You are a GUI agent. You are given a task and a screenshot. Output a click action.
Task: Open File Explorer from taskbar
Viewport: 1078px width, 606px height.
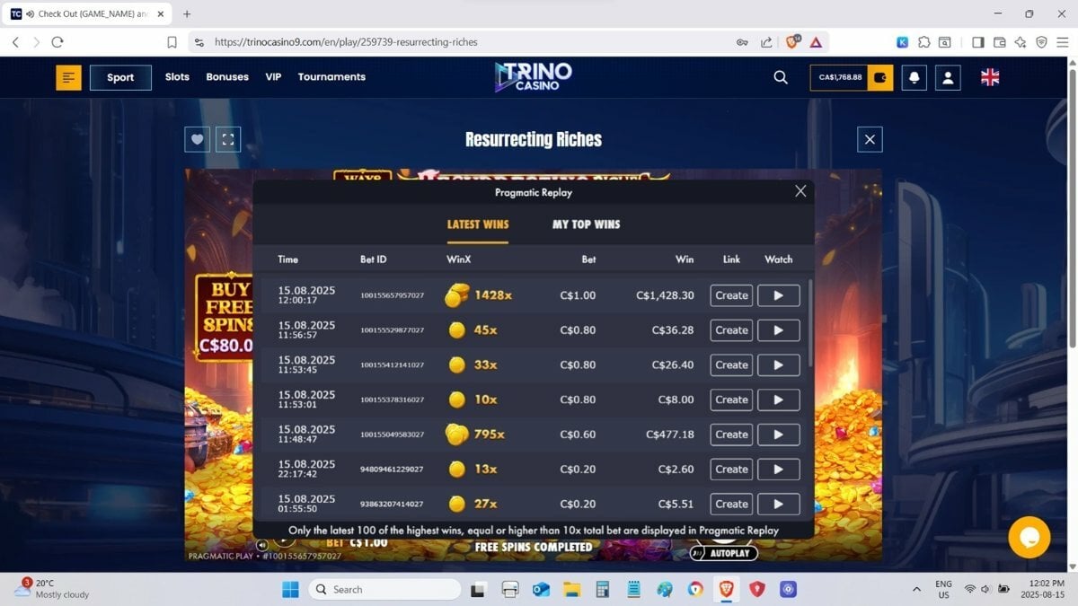click(x=571, y=590)
